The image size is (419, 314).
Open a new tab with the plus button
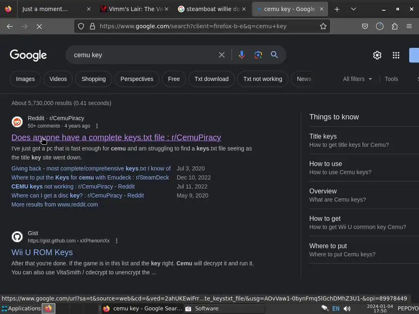[337, 9]
